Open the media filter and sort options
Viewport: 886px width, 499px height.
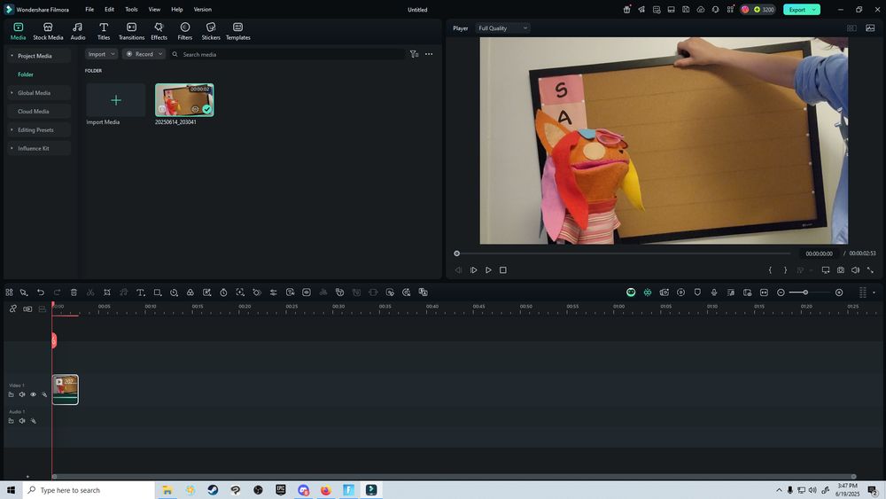[414, 54]
